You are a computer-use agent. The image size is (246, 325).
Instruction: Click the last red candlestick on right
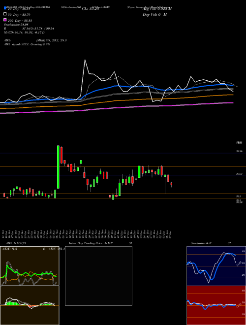[x=171, y=184]
